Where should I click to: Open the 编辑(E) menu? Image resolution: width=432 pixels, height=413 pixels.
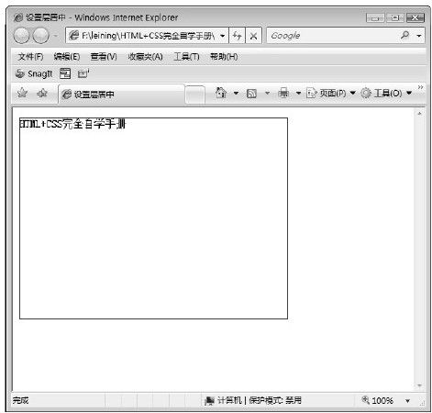(67, 57)
